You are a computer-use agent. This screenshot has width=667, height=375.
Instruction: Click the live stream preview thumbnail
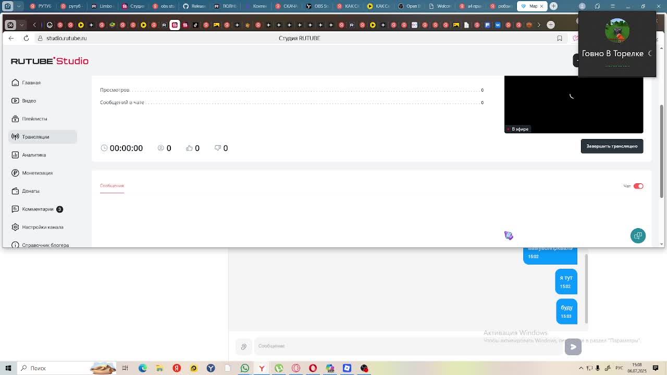[574, 105]
